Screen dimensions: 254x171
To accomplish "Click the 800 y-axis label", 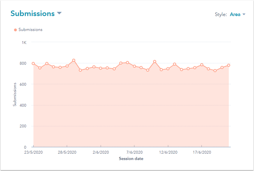I will [x=23, y=63].
